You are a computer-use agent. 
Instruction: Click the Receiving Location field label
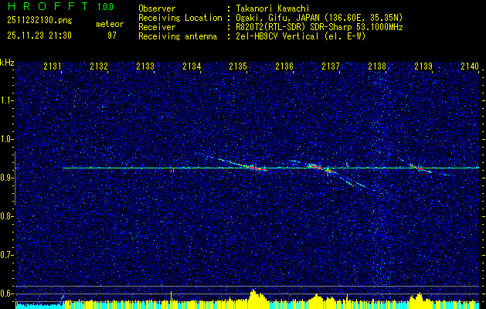click(x=180, y=18)
